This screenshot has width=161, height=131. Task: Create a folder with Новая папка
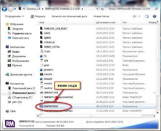point(101,16)
